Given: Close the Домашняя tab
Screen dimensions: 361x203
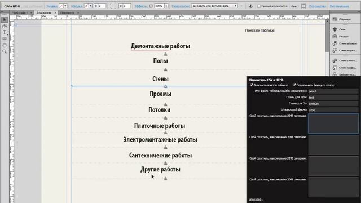Looking at the screenshot, I should click(x=55, y=12).
